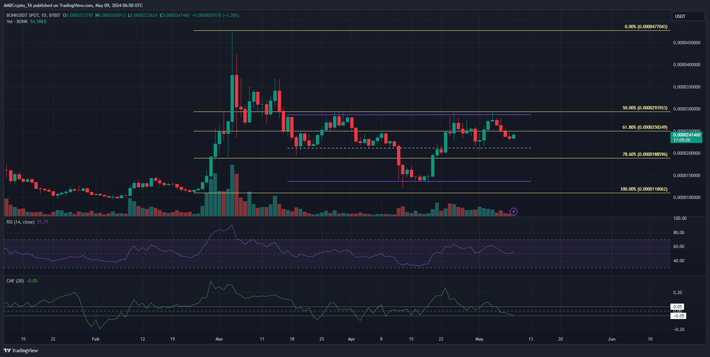Screen dimensions: 710x357
Task: Select the 0.00% (0.0000477043) Fibonacci label
Action: tap(646, 27)
